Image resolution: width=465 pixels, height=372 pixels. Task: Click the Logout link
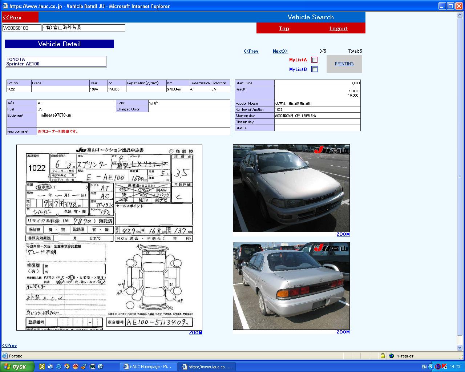338,28
